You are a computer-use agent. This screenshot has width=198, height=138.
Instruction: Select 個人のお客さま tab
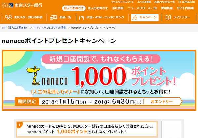pyautogui.click(x=74, y=8)
